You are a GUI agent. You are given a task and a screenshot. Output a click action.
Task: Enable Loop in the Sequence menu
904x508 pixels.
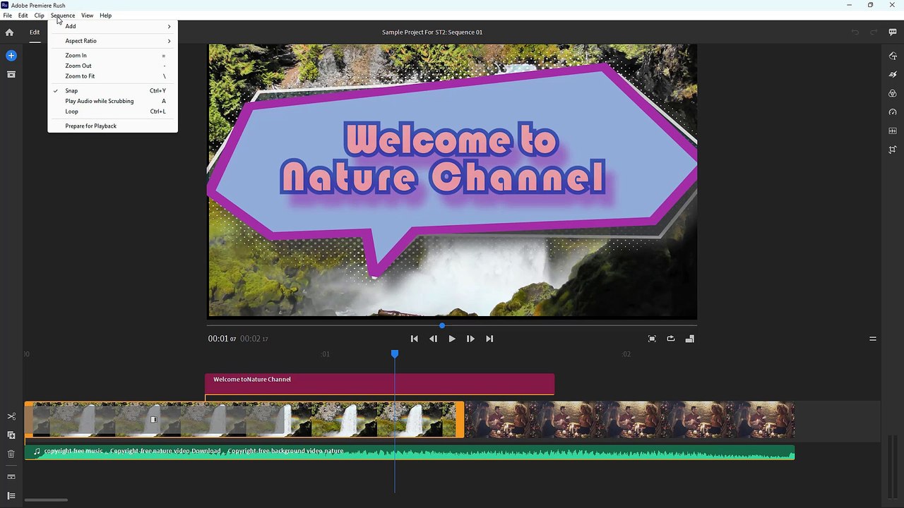pos(112,111)
